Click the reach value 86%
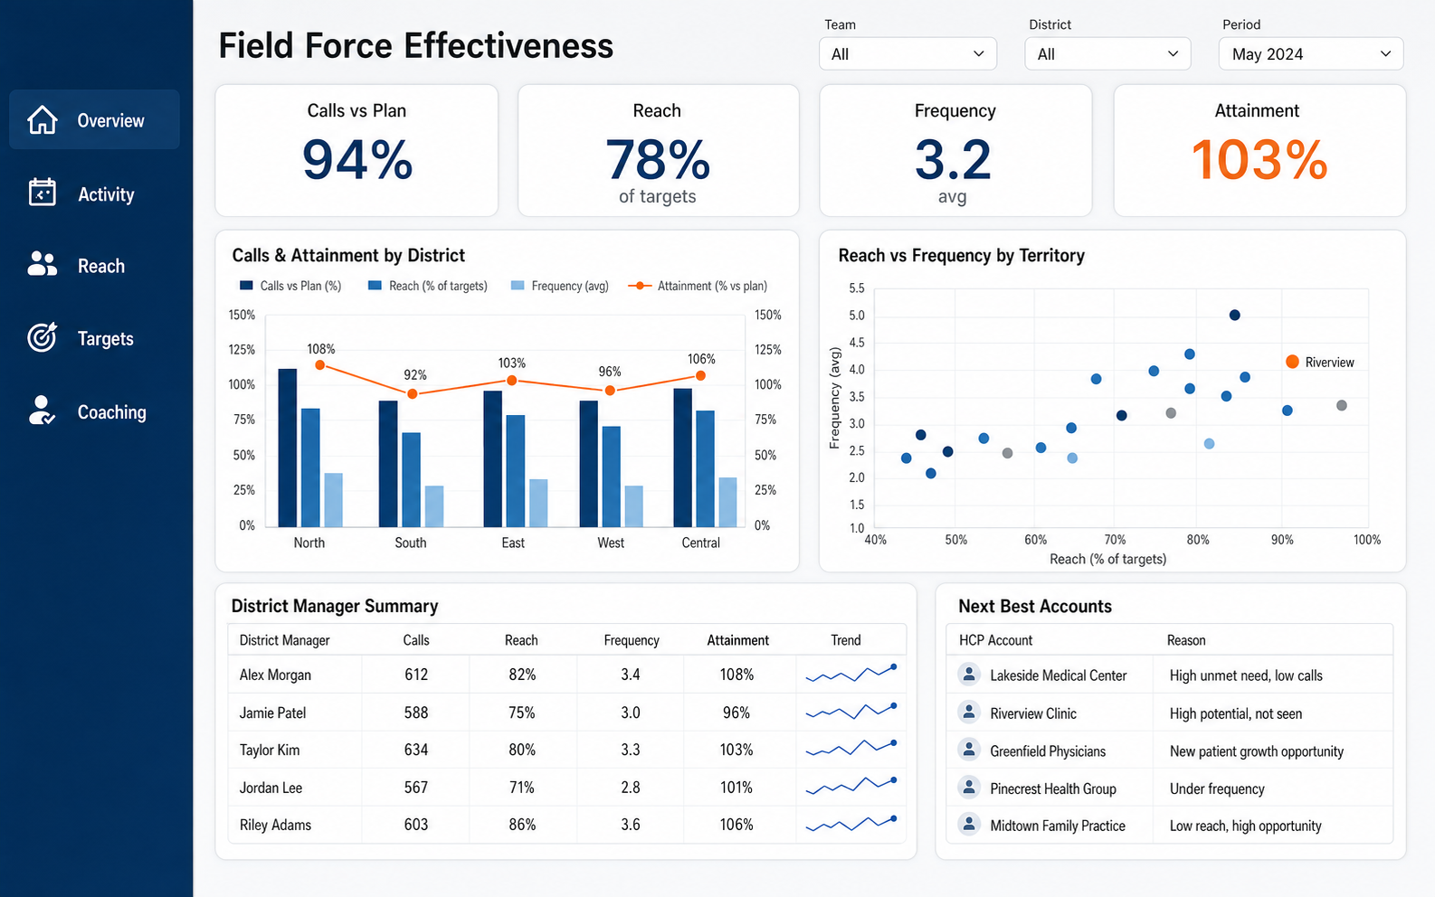The image size is (1435, 897). click(522, 825)
